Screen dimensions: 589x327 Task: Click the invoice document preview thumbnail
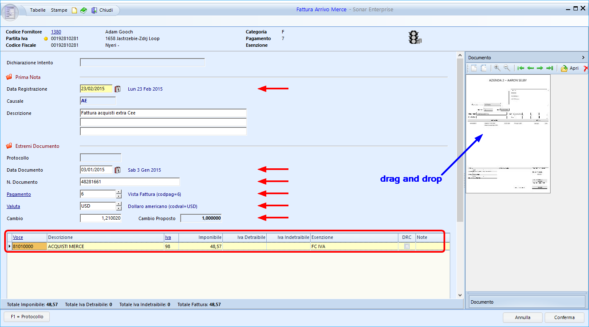point(508,134)
